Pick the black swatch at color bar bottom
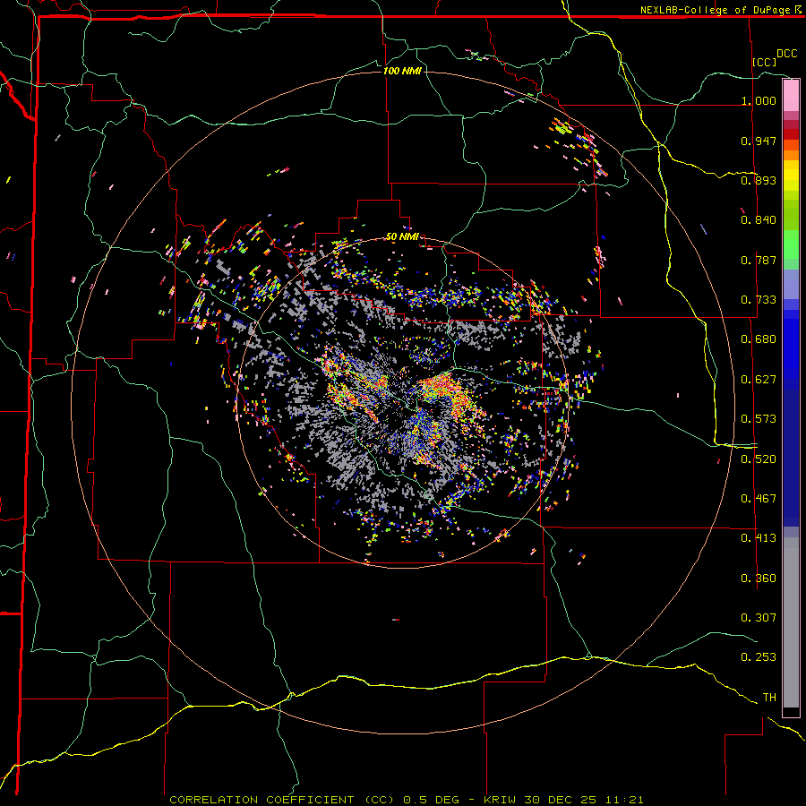Screen dimensions: 806x806 791,712
